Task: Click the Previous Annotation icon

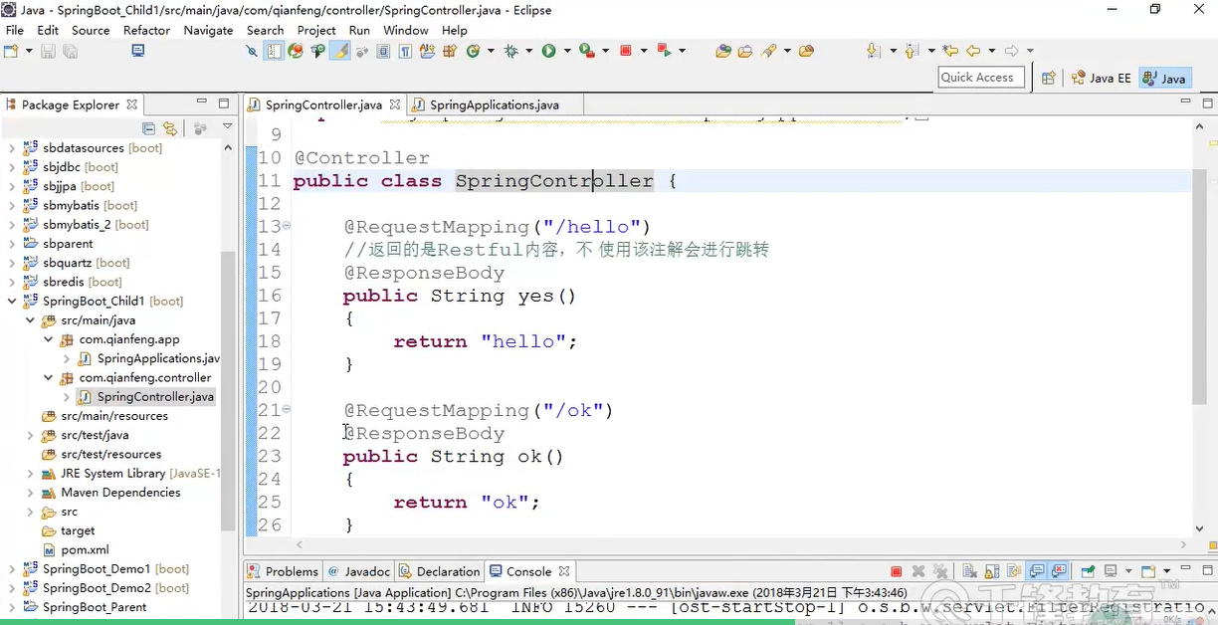Action: (912, 51)
